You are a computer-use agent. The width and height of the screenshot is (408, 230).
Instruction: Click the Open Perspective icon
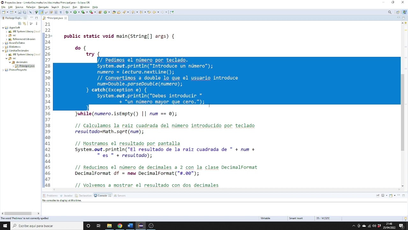[x=398, y=12]
